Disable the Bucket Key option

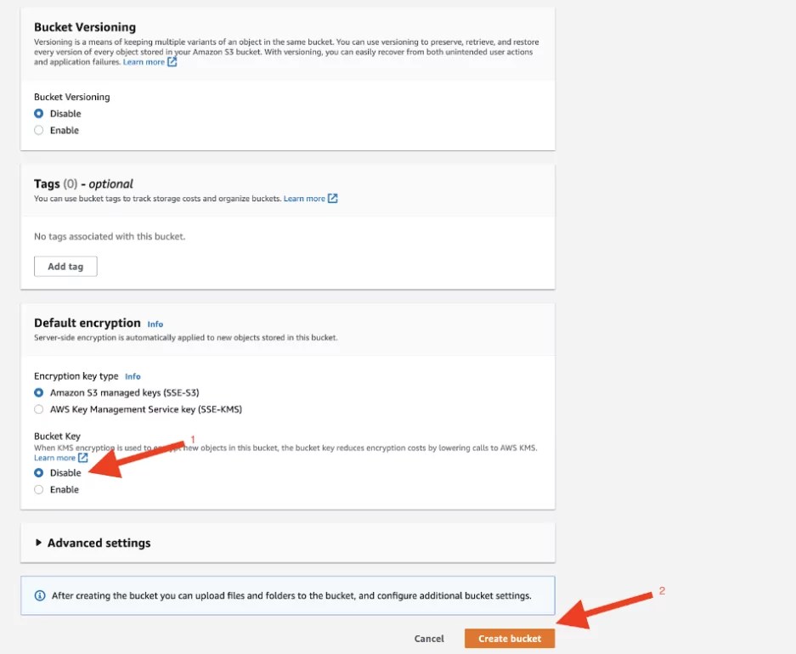37,472
